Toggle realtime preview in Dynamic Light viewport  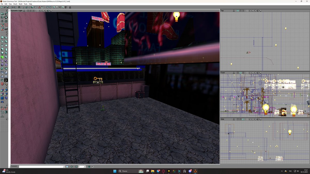click(24, 11)
